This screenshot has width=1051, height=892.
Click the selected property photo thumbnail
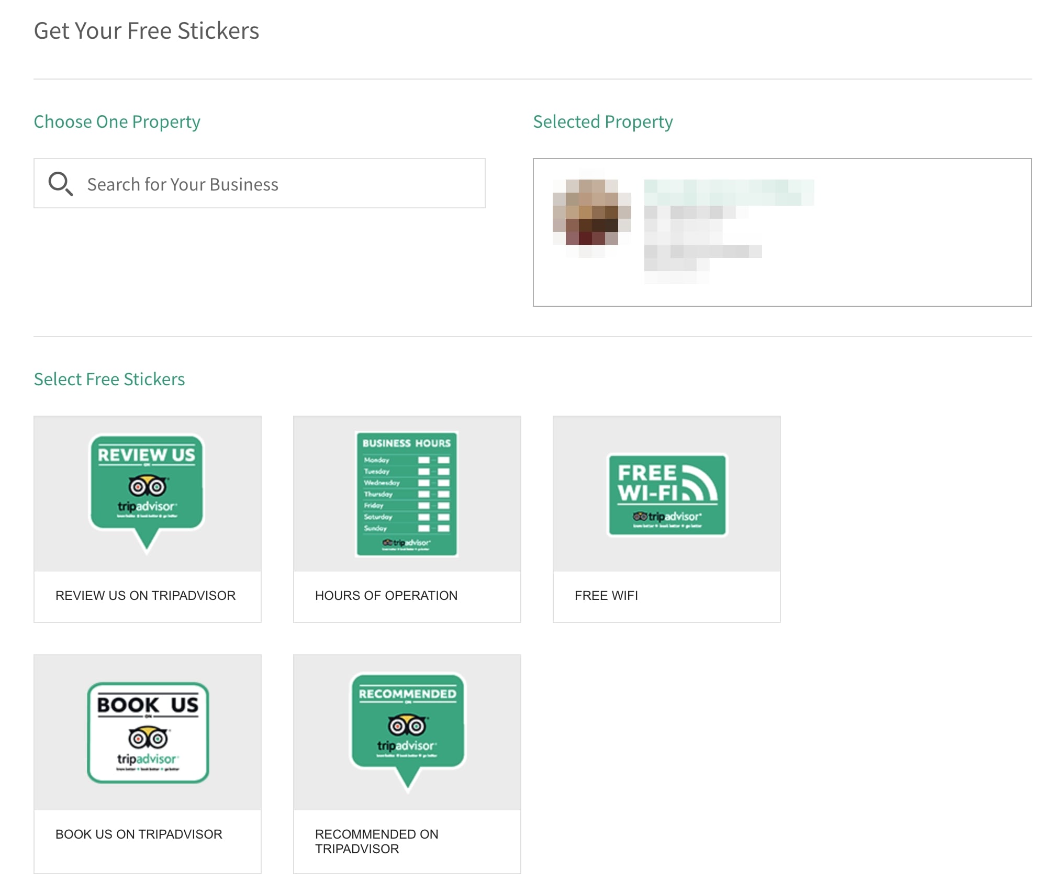[x=592, y=212]
